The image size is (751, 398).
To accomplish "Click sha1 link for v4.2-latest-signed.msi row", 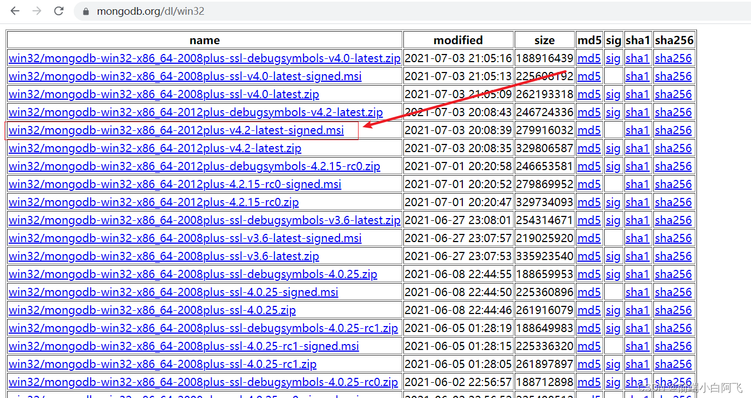I will tap(637, 130).
